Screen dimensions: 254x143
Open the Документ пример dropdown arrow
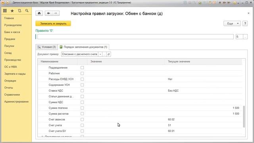pyautogui.click(x=100, y=54)
